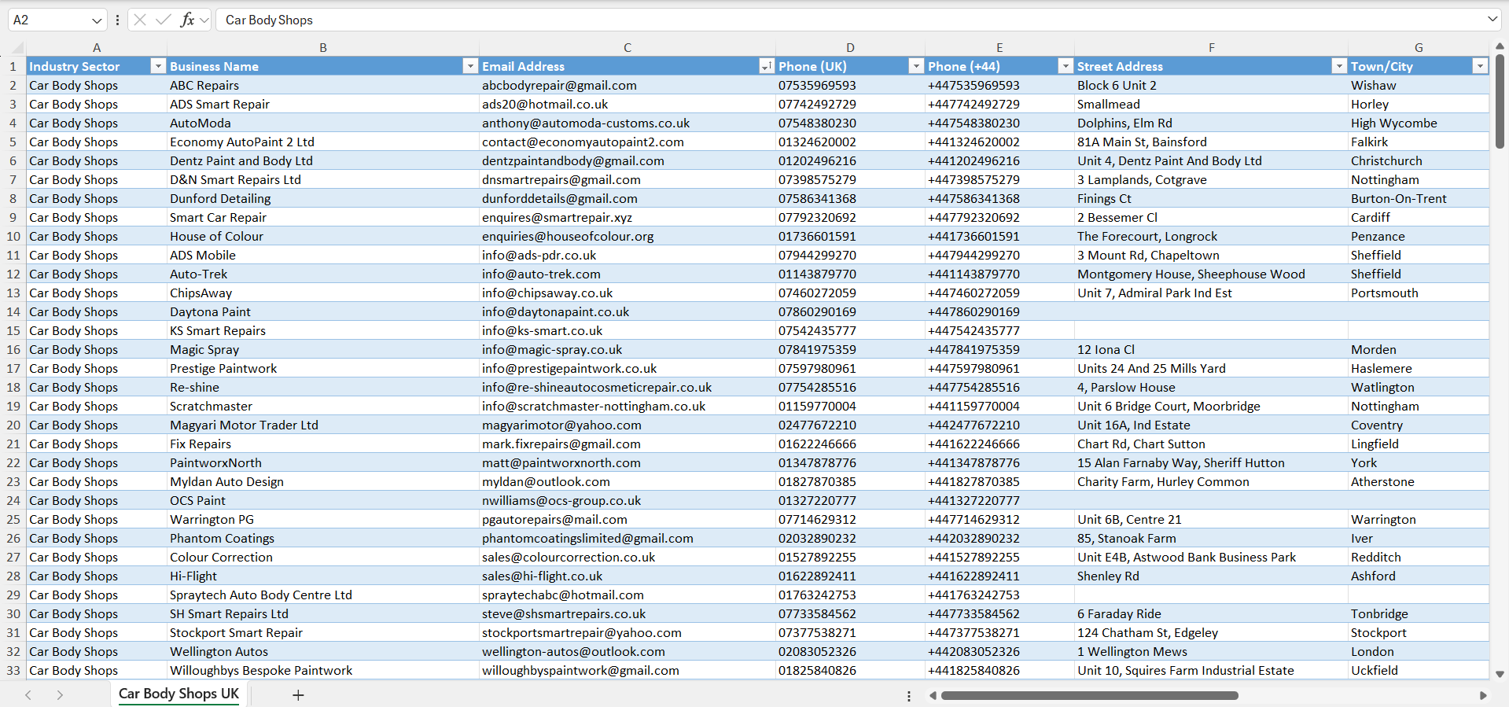The width and height of the screenshot is (1509, 707).
Task: Select cell House of Colour
Action: pyautogui.click(x=323, y=236)
